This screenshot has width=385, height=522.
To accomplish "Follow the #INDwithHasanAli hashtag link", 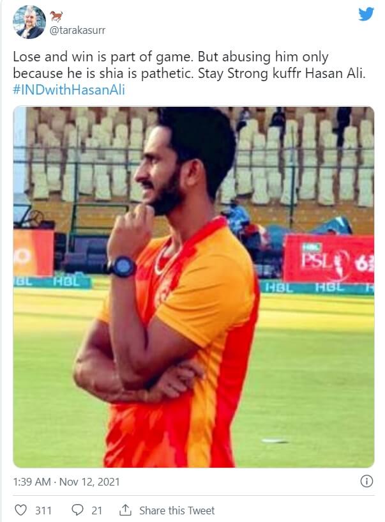I will [x=69, y=90].
